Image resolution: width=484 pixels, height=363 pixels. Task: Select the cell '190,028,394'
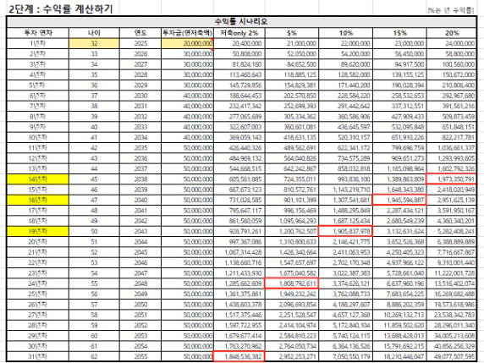[399, 85]
